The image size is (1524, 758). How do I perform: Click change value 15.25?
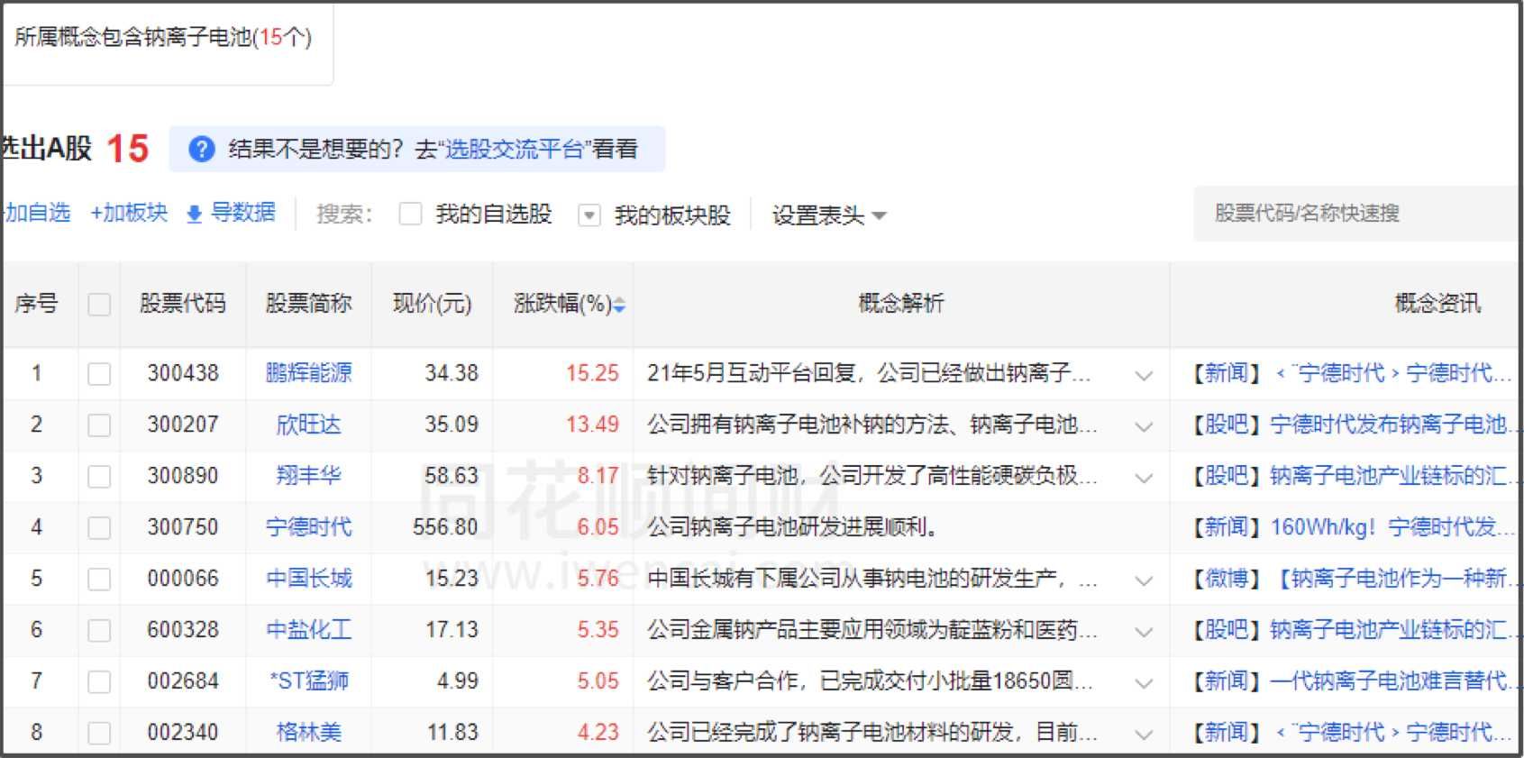point(592,373)
